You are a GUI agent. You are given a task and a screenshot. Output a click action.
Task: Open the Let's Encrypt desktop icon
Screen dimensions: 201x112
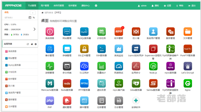188,66
